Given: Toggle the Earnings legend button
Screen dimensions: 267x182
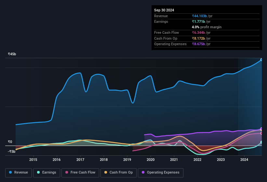Looking at the screenshot, I should [47, 173].
